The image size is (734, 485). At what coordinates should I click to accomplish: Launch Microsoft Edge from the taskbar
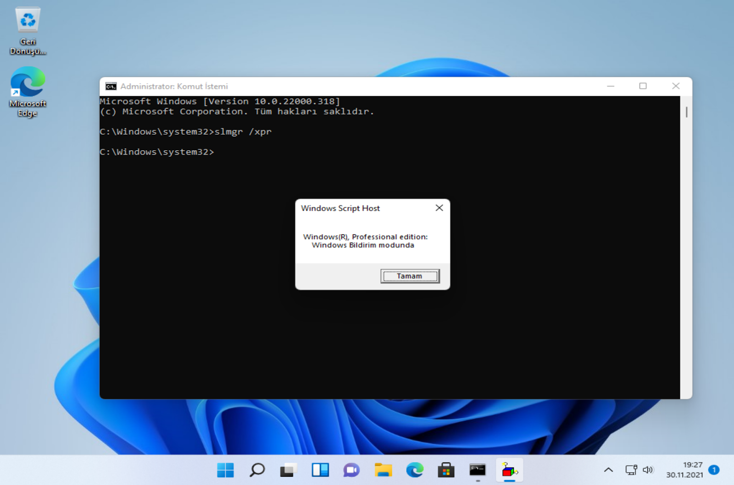click(415, 470)
